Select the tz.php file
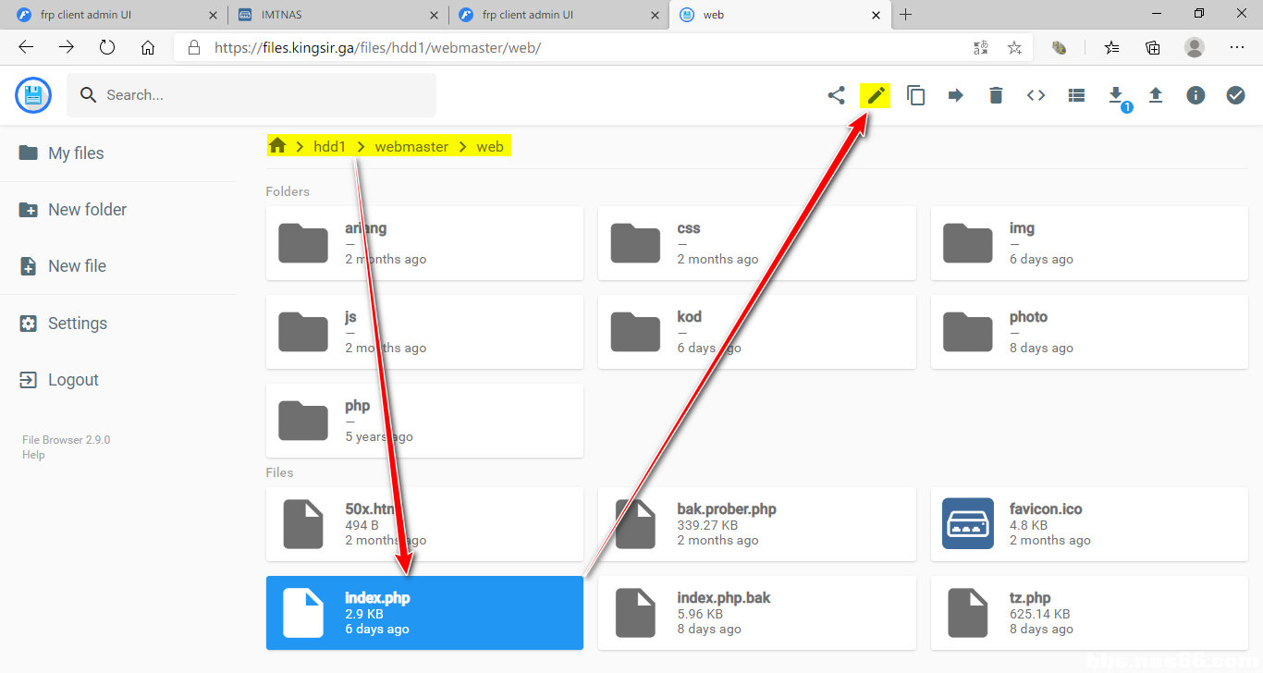Image resolution: width=1263 pixels, height=673 pixels. click(1089, 613)
